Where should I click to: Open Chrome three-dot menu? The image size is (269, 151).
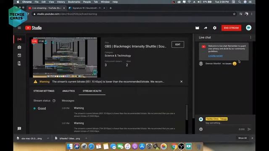coord(252,14)
